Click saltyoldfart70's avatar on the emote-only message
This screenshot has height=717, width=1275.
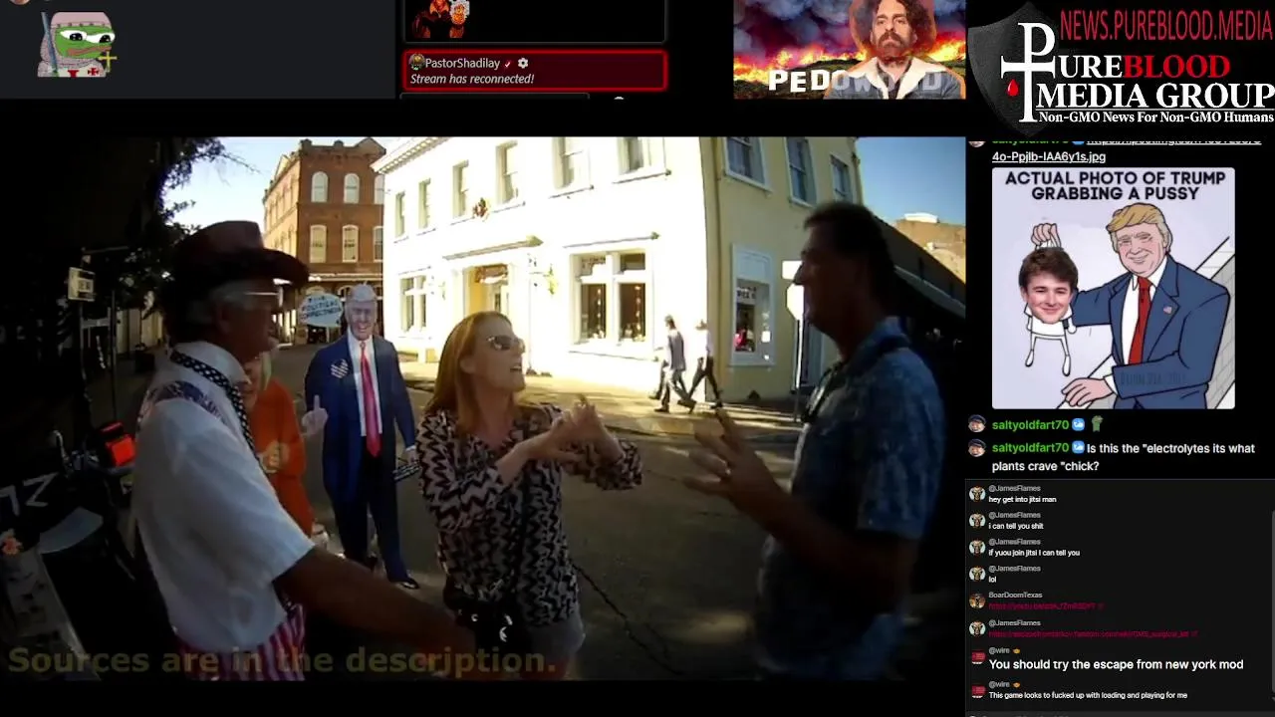977,425
